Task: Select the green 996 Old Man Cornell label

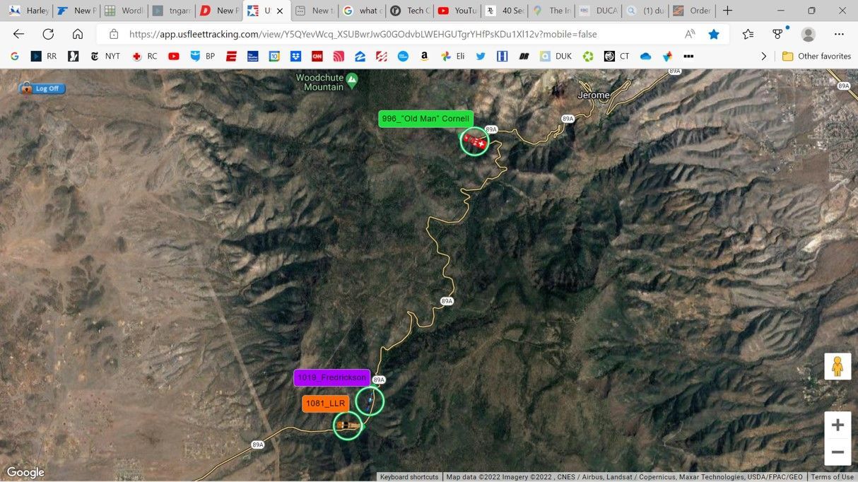Action: point(425,119)
